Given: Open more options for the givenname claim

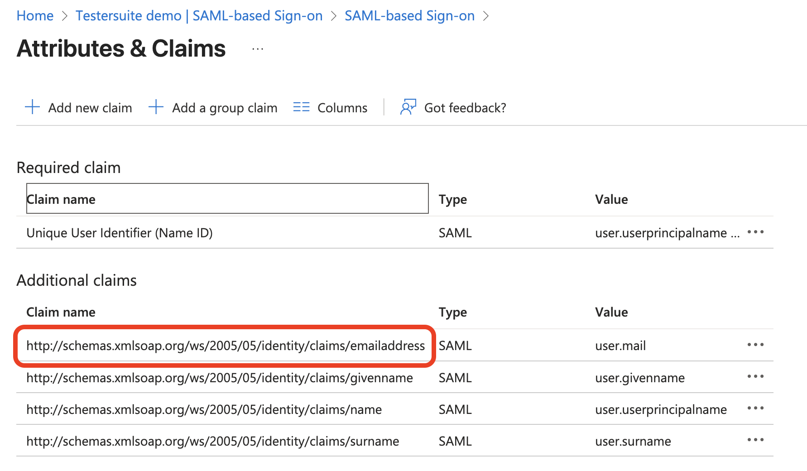Looking at the screenshot, I should pyautogui.click(x=755, y=377).
